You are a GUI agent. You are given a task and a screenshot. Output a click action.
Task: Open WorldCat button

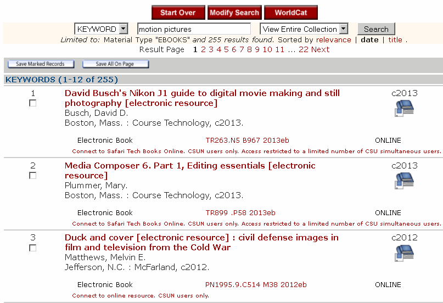tap(291, 13)
